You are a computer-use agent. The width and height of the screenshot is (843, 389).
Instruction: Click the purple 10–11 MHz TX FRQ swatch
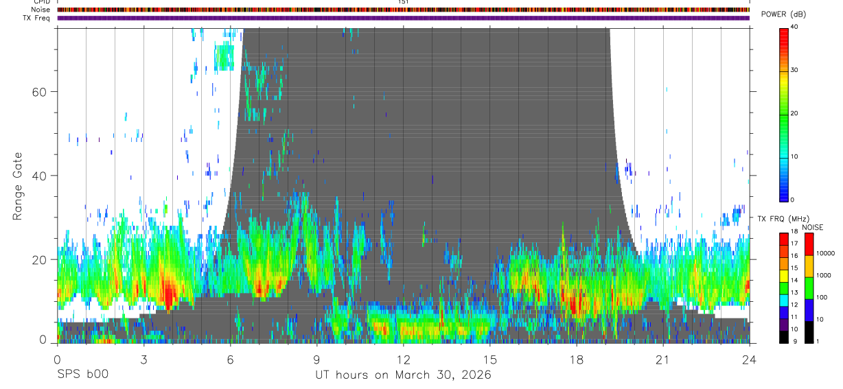[x=784, y=325]
